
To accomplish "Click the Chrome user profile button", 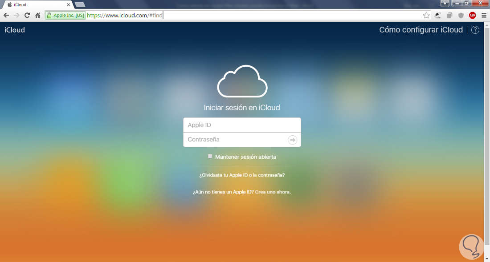I will point(445,3).
